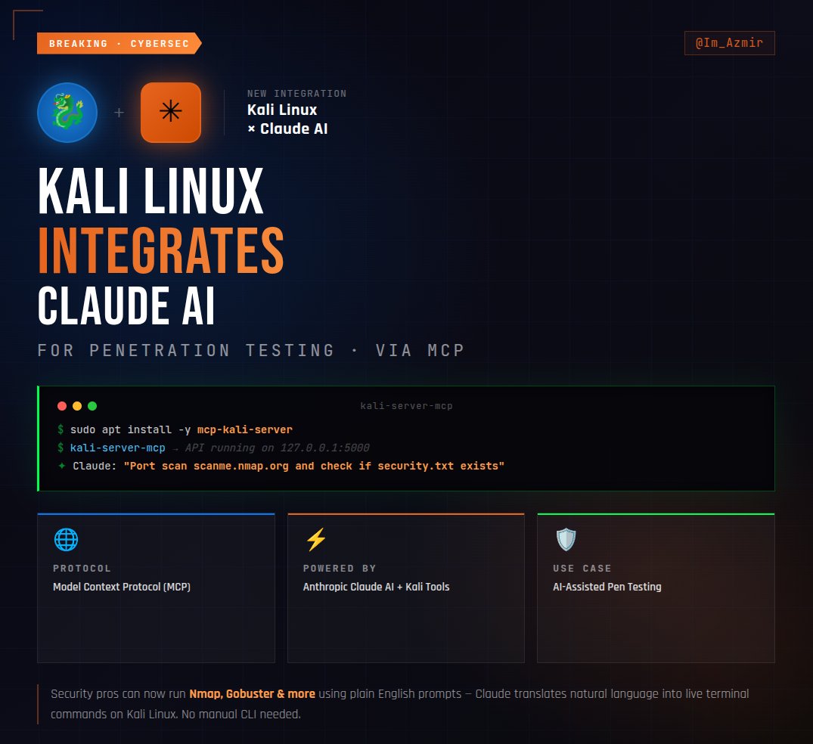Click the green sparkle before Claude prompt

[62, 466]
